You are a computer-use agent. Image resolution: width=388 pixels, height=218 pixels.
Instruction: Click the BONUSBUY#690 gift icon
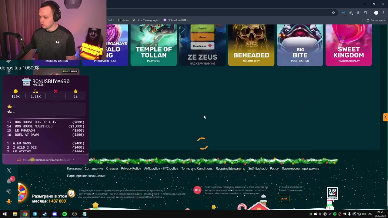26,82
